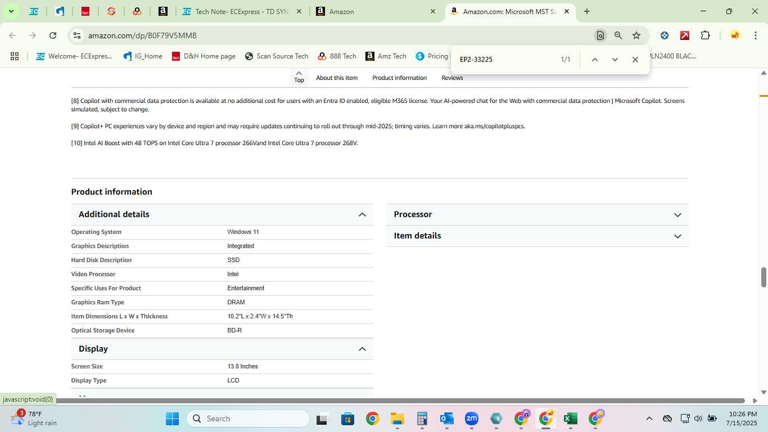Open the Chrome three-dot menu
This screenshot has height=432, width=768.
tap(755, 35)
